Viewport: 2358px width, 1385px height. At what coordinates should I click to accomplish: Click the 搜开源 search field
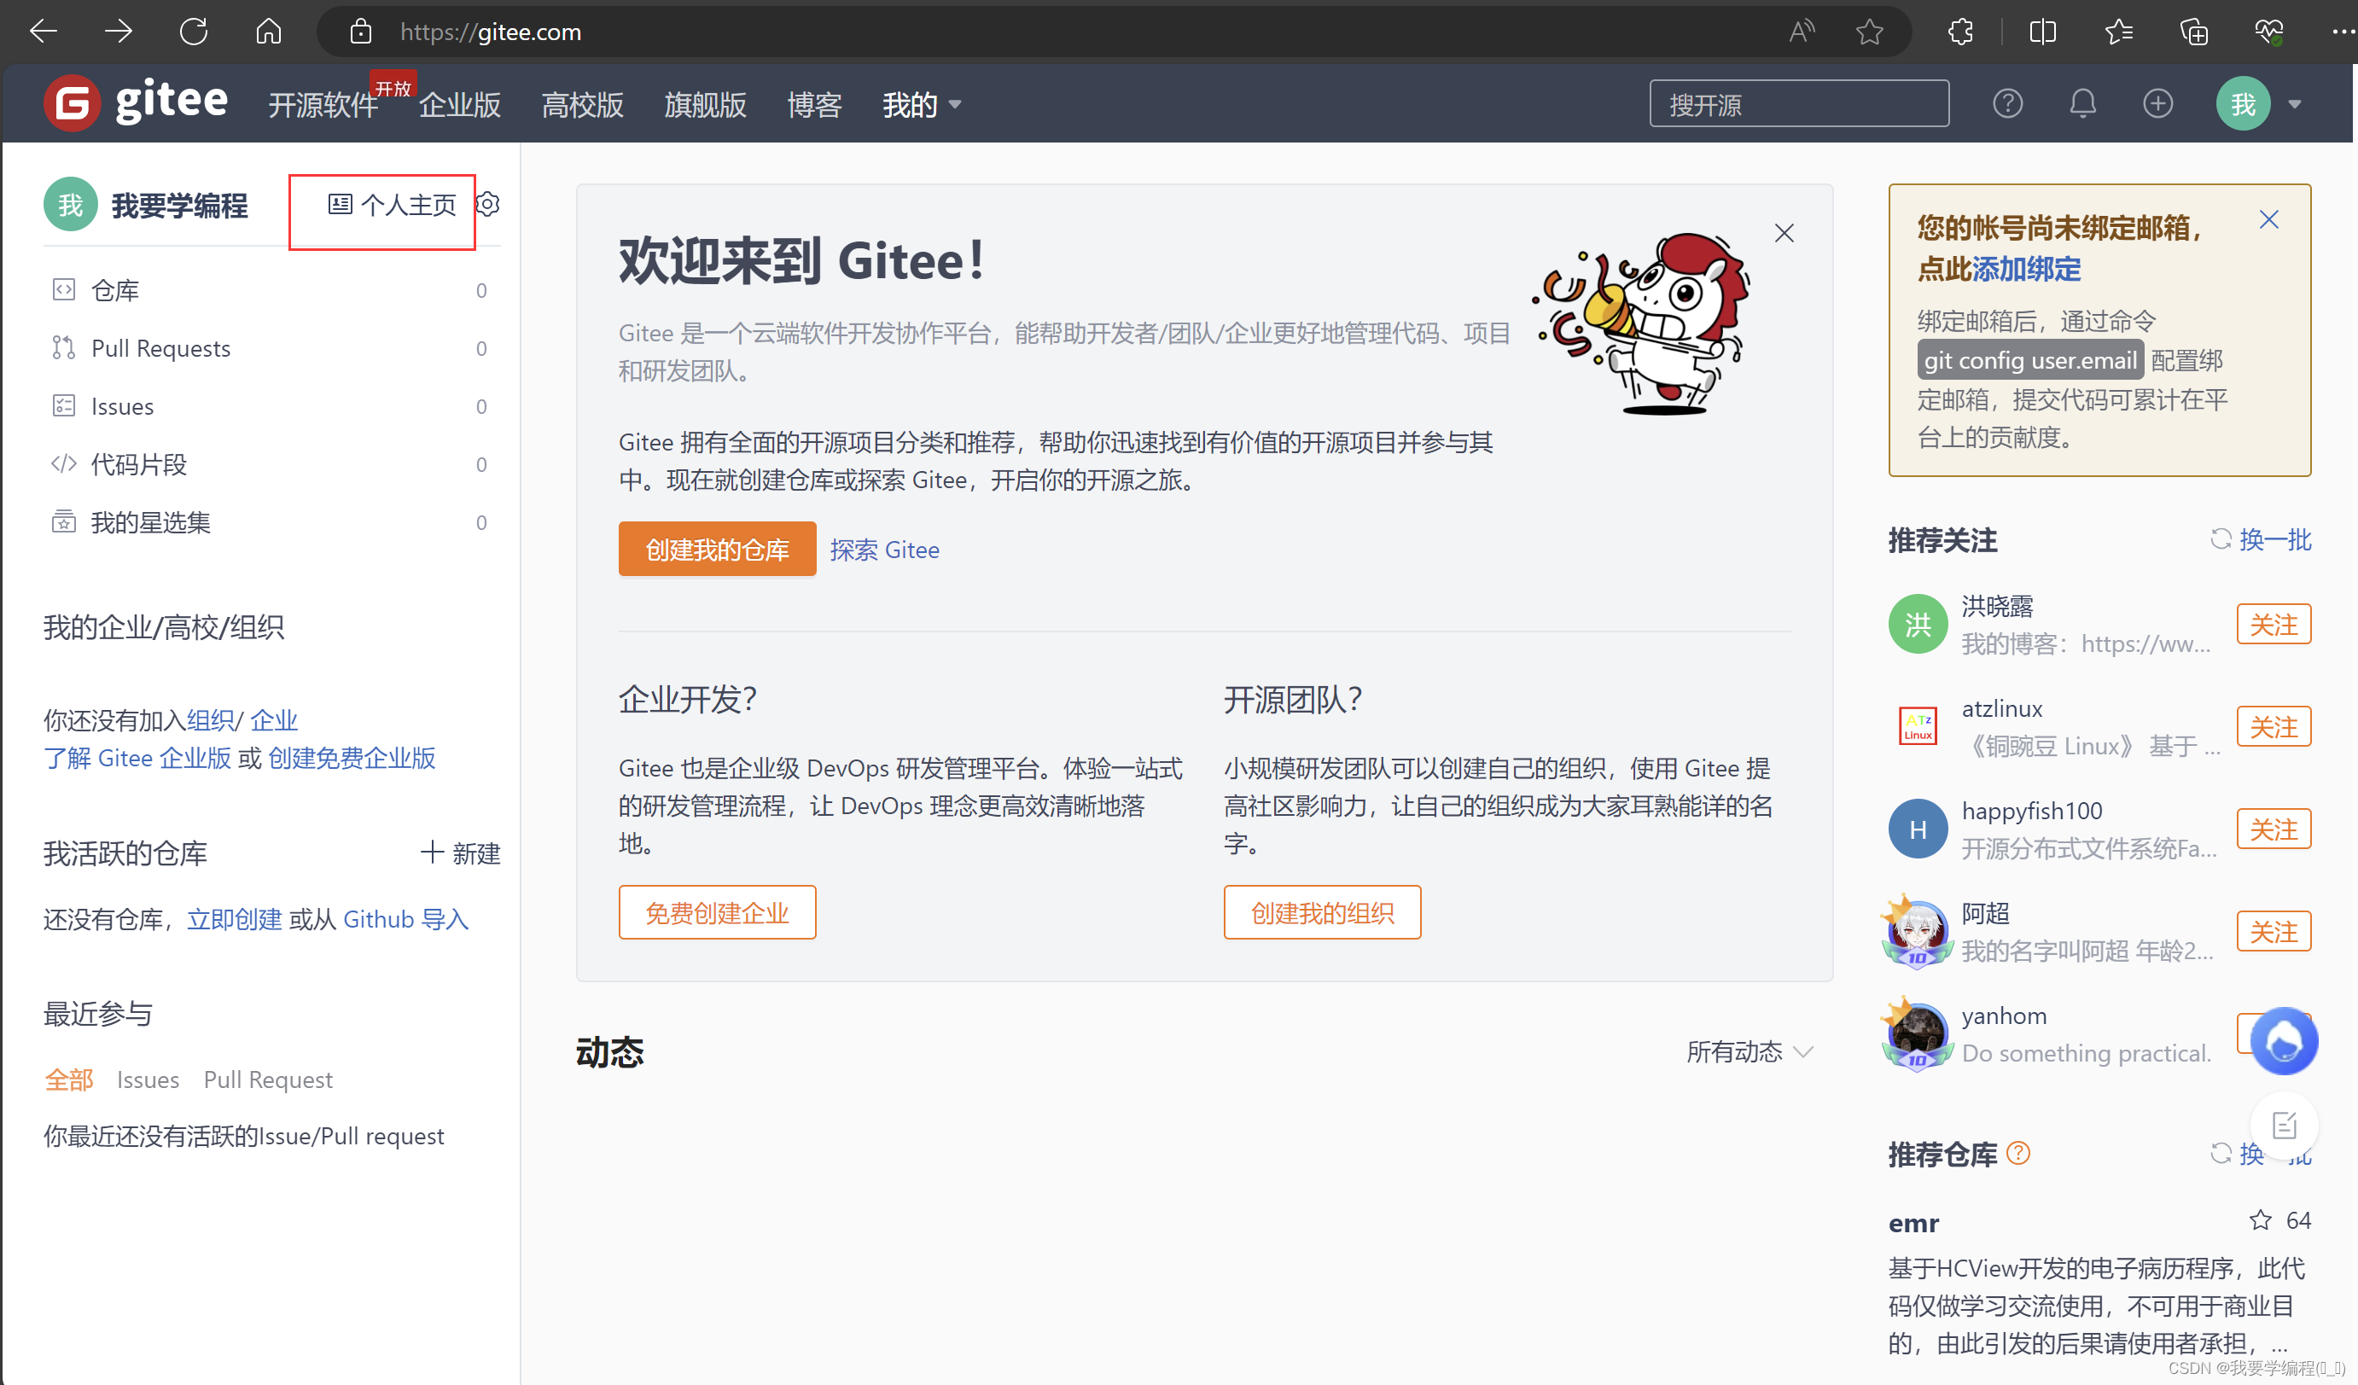click(x=1797, y=105)
